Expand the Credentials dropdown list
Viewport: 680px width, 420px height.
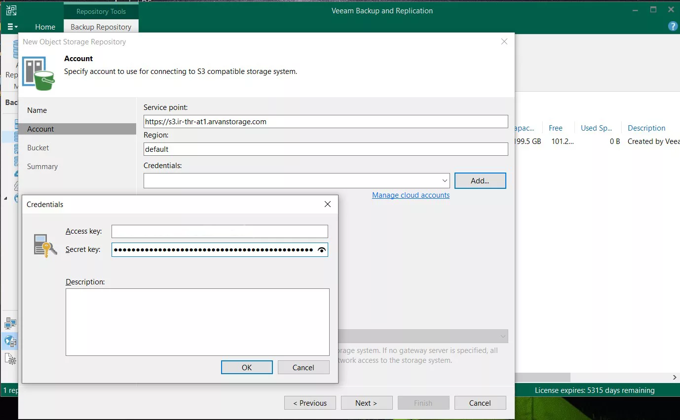pyautogui.click(x=445, y=181)
